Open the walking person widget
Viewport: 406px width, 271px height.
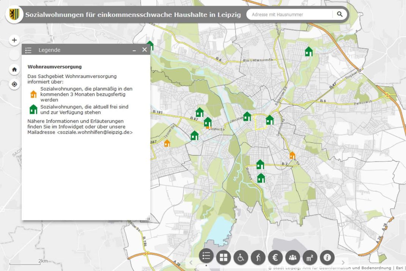[x=258, y=257]
